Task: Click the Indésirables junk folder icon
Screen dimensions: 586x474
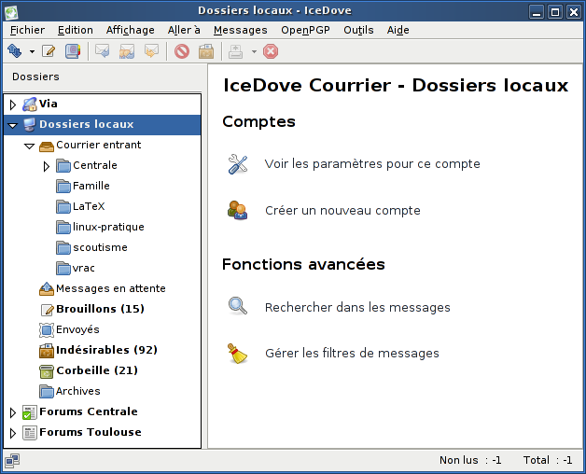Action: (x=47, y=350)
